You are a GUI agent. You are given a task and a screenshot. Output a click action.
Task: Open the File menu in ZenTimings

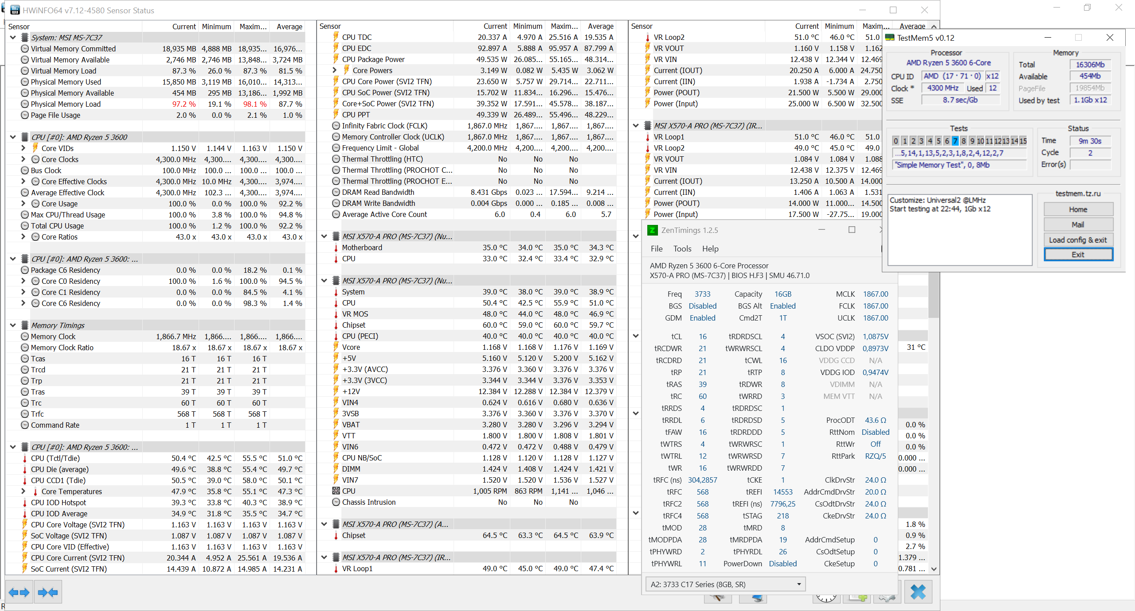point(656,249)
